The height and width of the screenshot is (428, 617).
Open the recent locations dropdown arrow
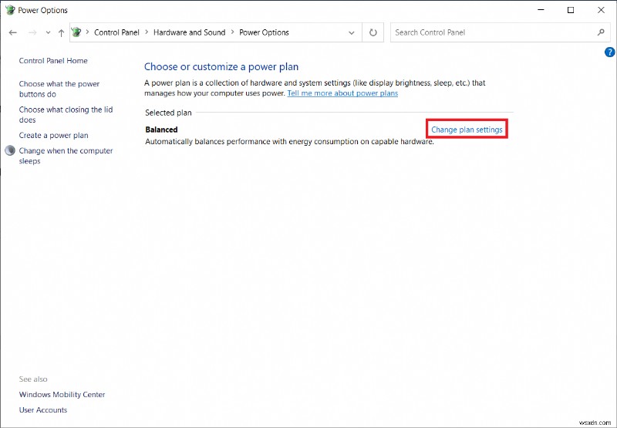tap(48, 32)
